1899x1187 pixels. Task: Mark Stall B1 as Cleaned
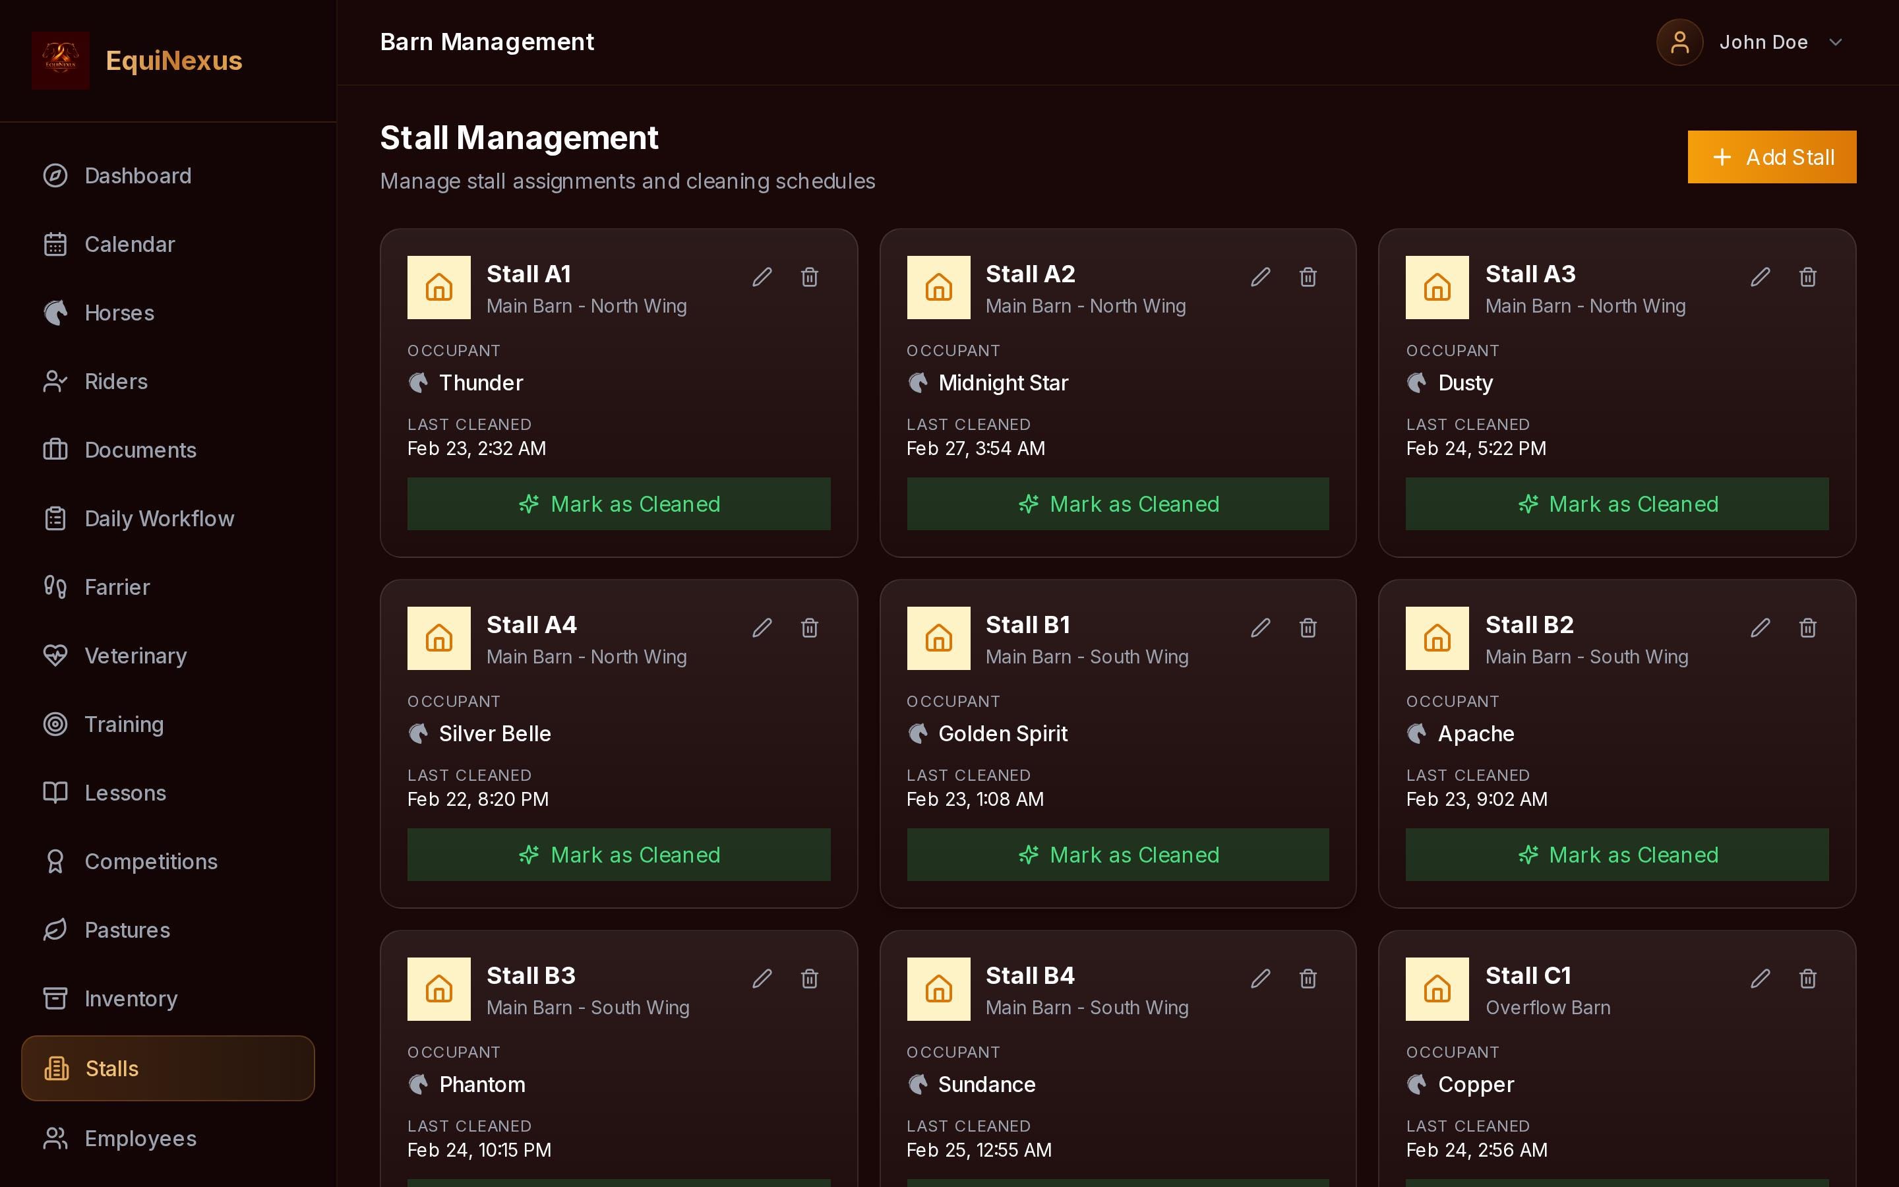(1118, 855)
